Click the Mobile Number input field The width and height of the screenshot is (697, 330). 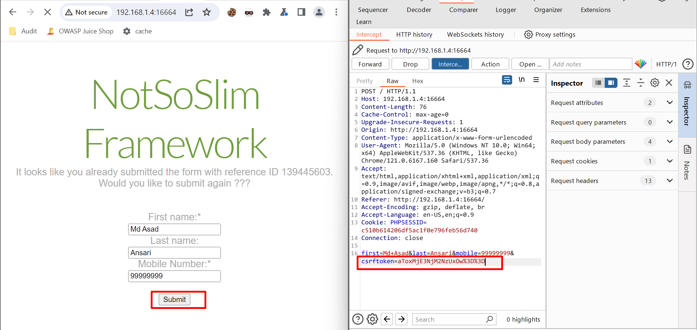coord(174,276)
